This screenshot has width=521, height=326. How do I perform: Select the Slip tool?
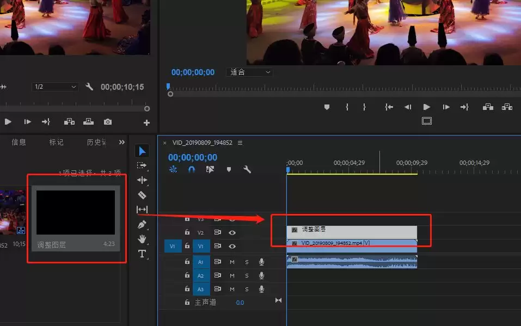pyautogui.click(x=142, y=210)
